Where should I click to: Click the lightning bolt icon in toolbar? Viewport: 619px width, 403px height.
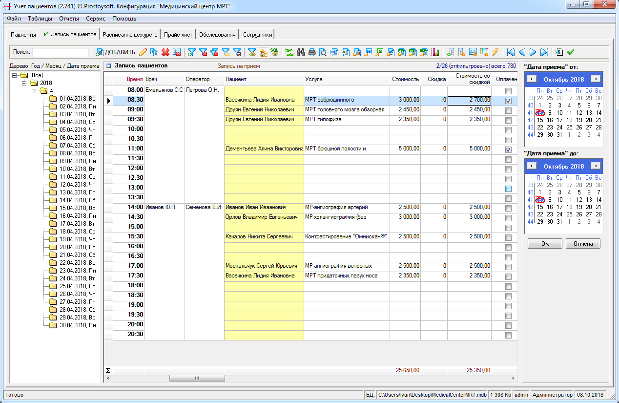coord(495,52)
